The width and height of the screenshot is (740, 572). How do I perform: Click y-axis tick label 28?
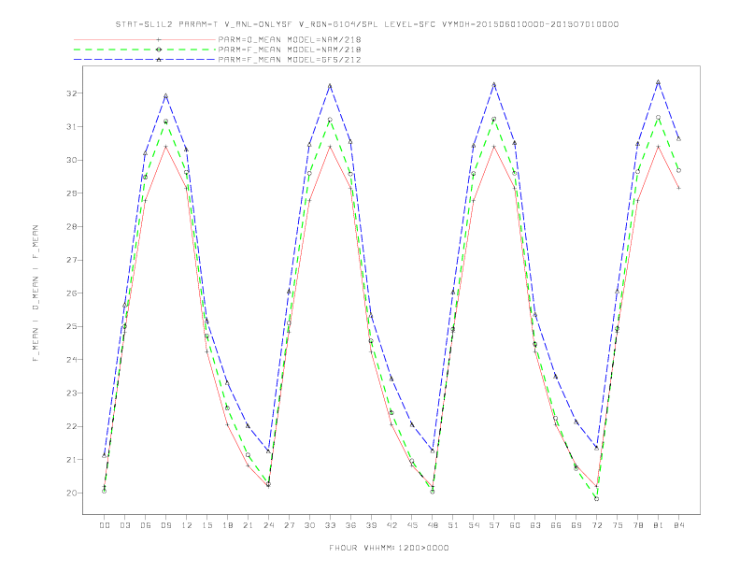point(71,226)
